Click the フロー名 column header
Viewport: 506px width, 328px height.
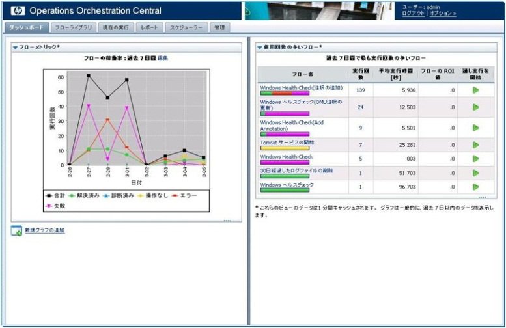click(x=303, y=74)
